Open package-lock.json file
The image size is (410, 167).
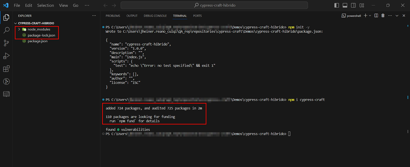(42, 35)
